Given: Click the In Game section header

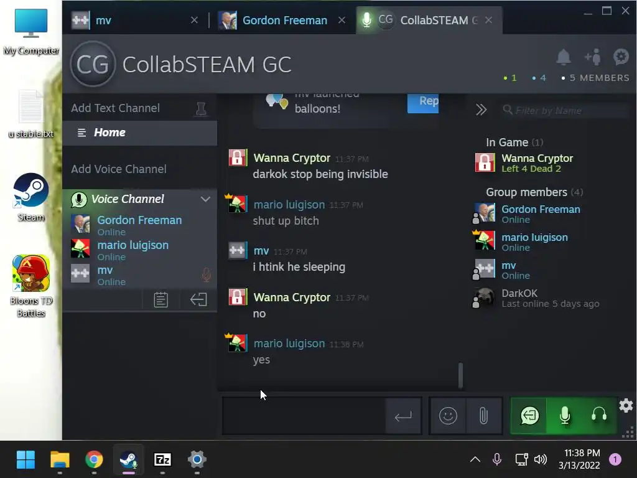Looking at the screenshot, I should [x=514, y=143].
